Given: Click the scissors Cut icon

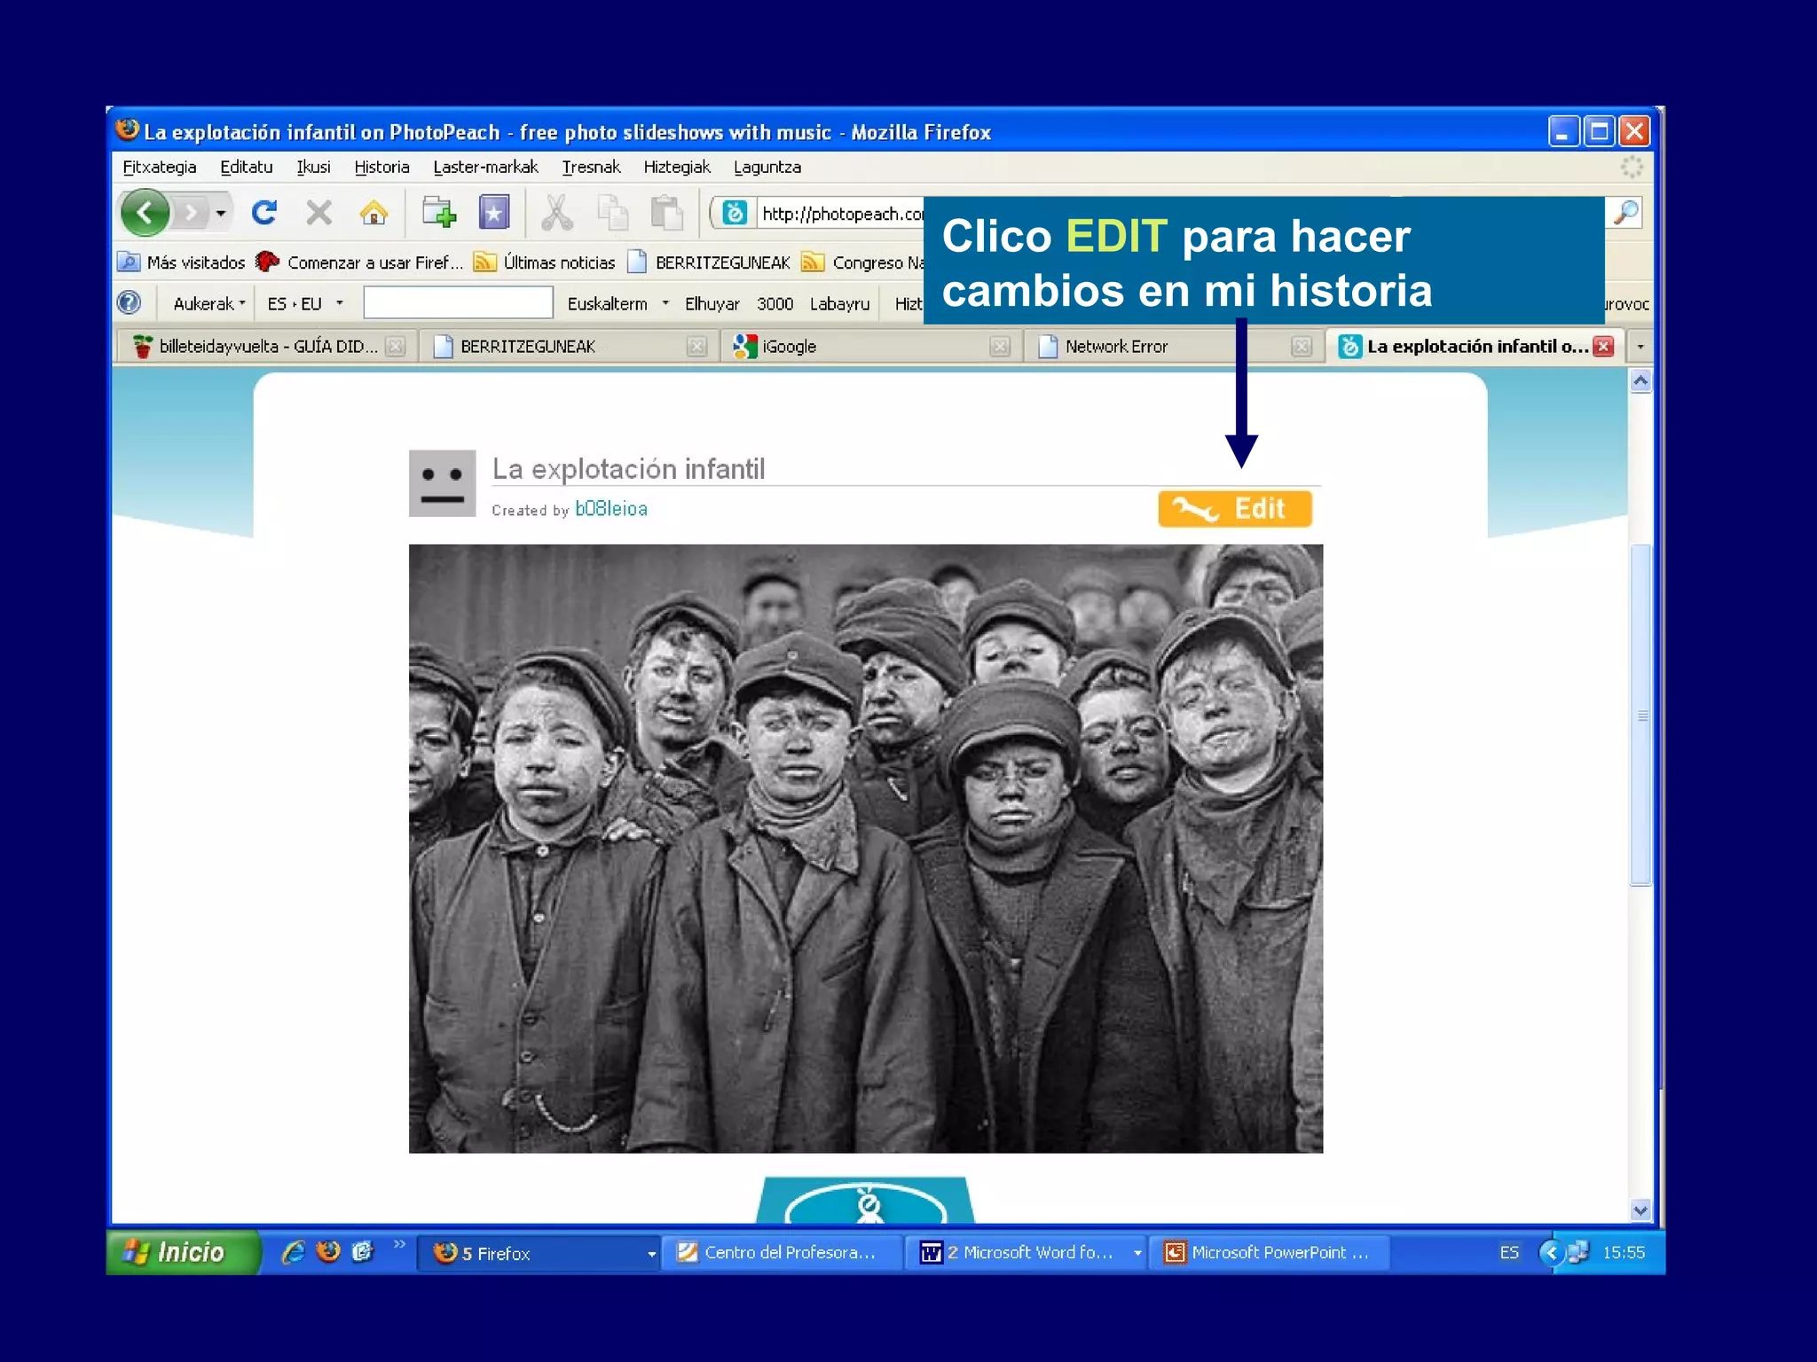Looking at the screenshot, I should tap(557, 213).
